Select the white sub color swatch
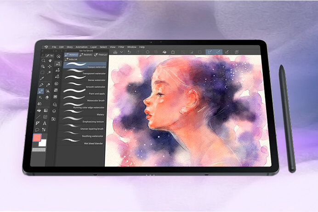Viewport: 318px width, 212px height. (x=42, y=143)
